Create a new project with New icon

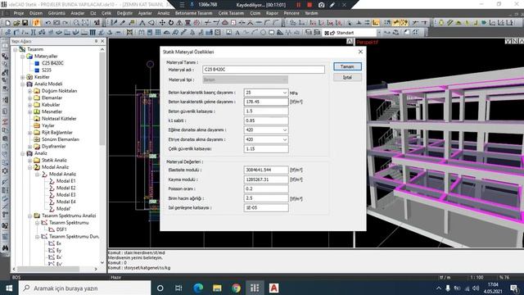coord(7,23)
